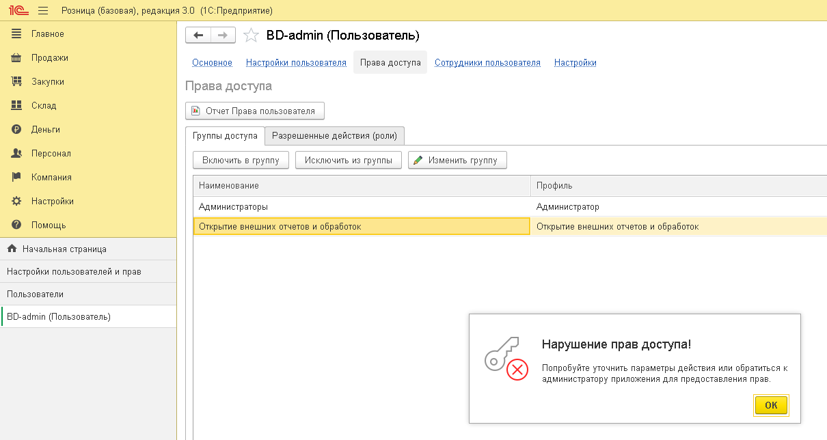827x440 pixels.
Task: Open the main hamburger menu
Action: (43, 11)
